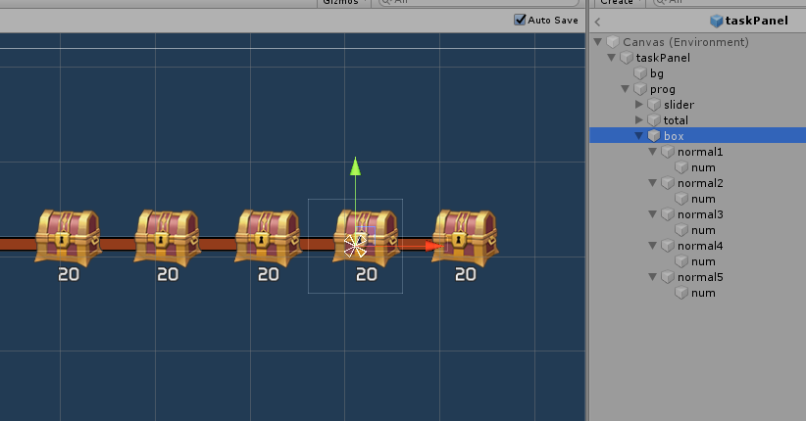The height and width of the screenshot is (421, 806).
Task: Toggle the Auto Save checkbox
Action: coord(520,20)
